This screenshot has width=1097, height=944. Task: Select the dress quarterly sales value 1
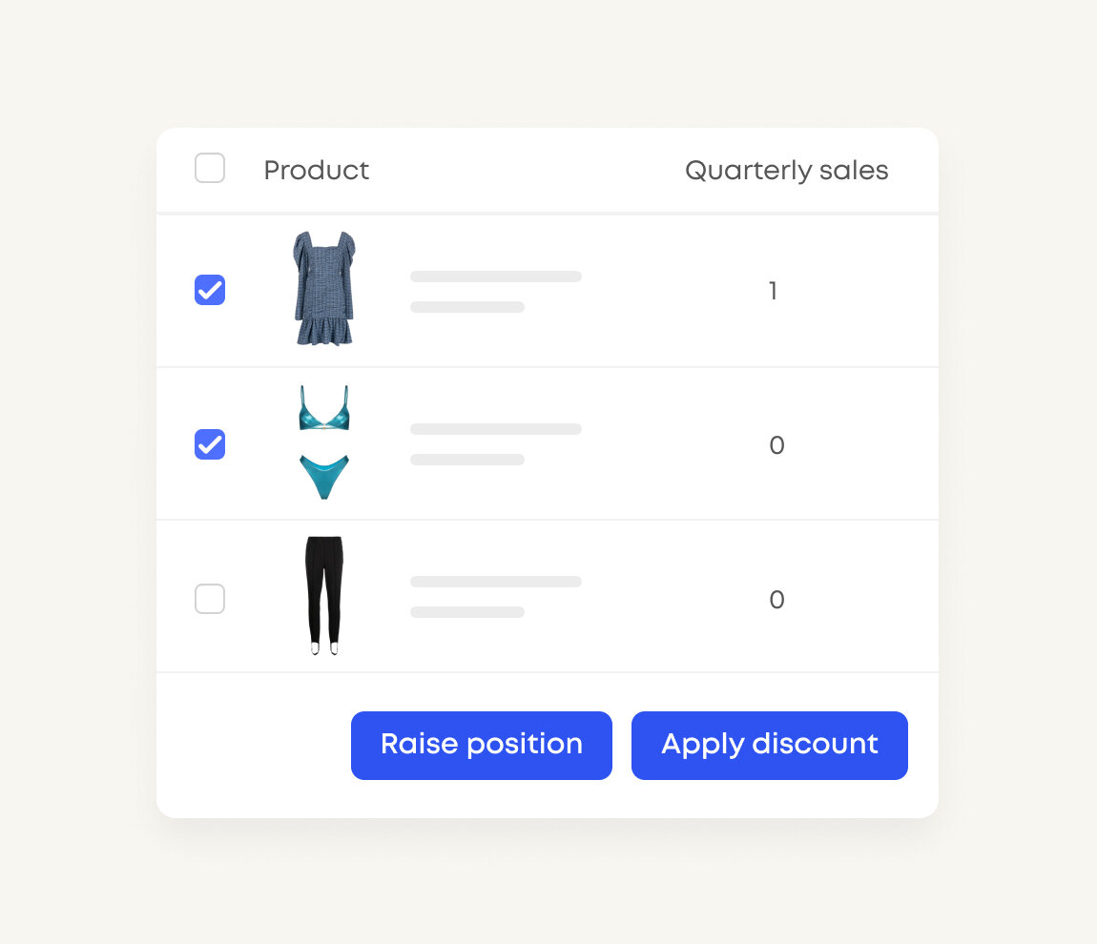[x=773, y=291]
